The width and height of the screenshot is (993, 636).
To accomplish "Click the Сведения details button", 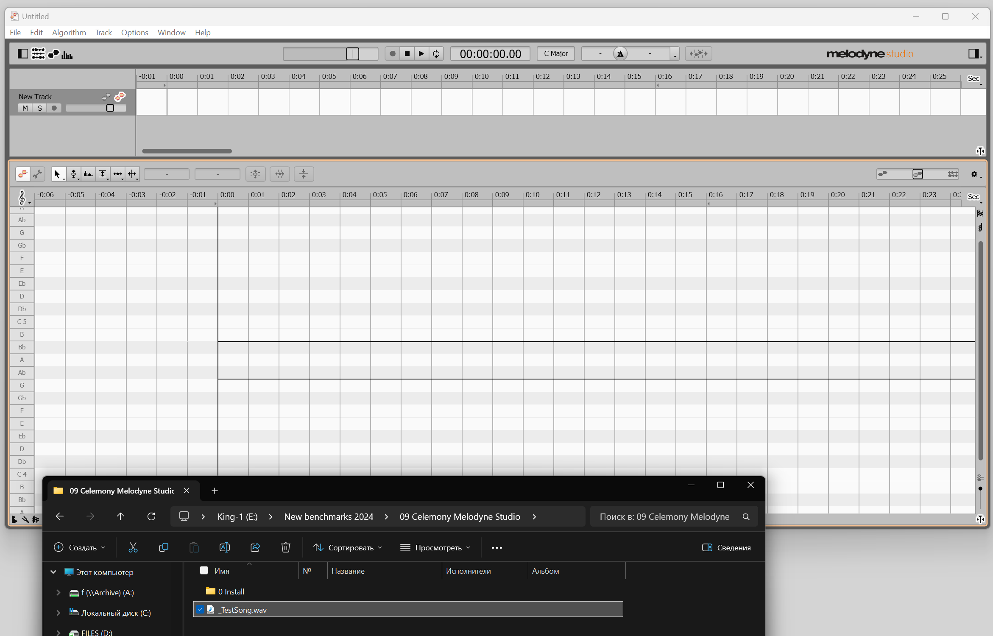I will 726,547.
